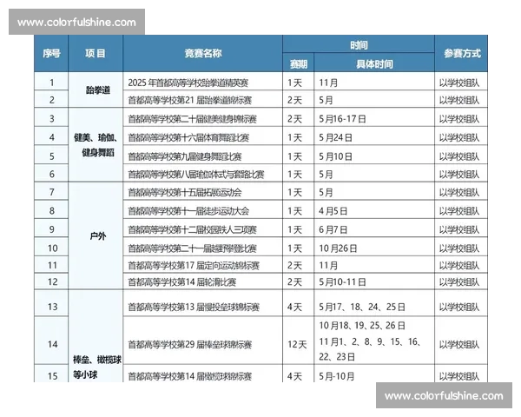Select the 赛期 sub-header
The image size is (521, 417).
pyautogui.click(x=299, y=63)
